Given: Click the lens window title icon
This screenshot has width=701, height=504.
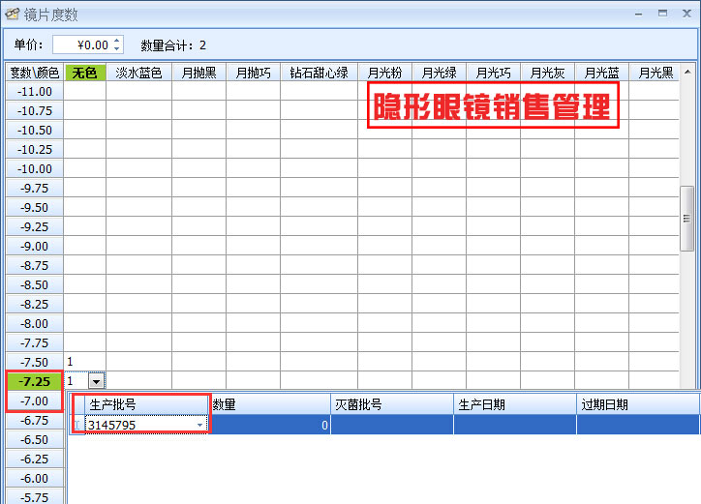Looking at the screenshot, I should [x=13, y=15].
